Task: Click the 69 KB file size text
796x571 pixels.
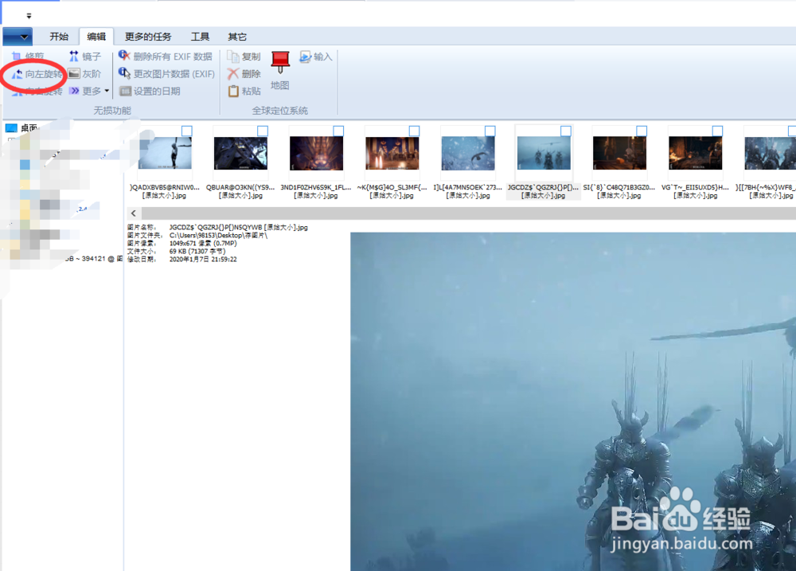Action: point(197,251)
